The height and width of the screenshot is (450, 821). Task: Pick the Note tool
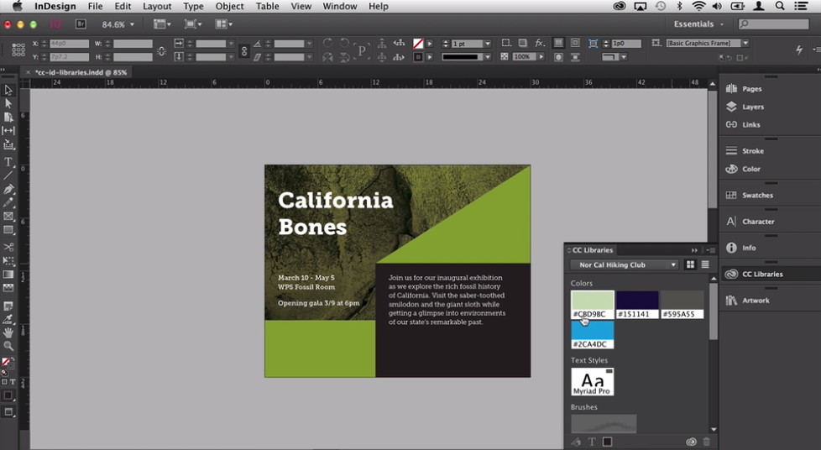[x=8, y=306]
